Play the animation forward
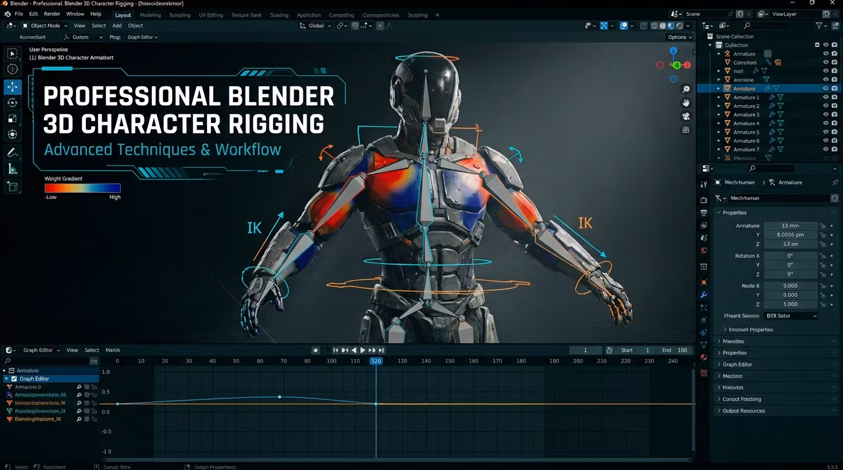Screen dimensions: 843x470 [x=363, y=350]
